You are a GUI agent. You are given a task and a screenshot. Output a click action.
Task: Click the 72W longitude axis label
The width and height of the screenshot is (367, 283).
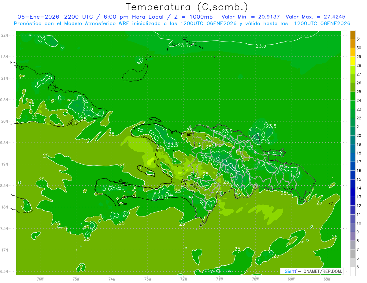click(183, 279)
